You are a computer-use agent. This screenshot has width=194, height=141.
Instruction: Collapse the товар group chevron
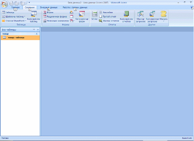[x=37, y=34]
